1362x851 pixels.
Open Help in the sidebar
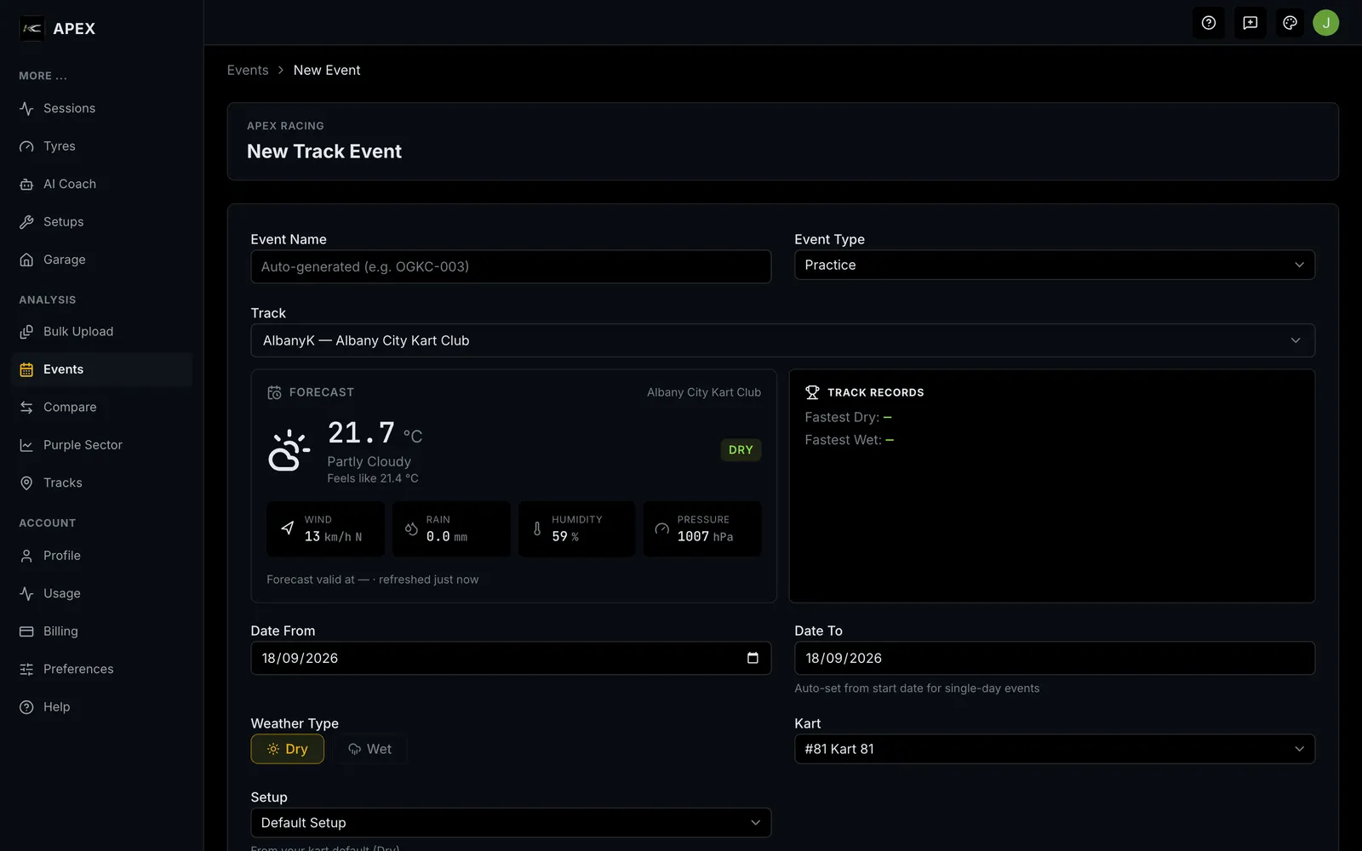click(x=101, y=707)
